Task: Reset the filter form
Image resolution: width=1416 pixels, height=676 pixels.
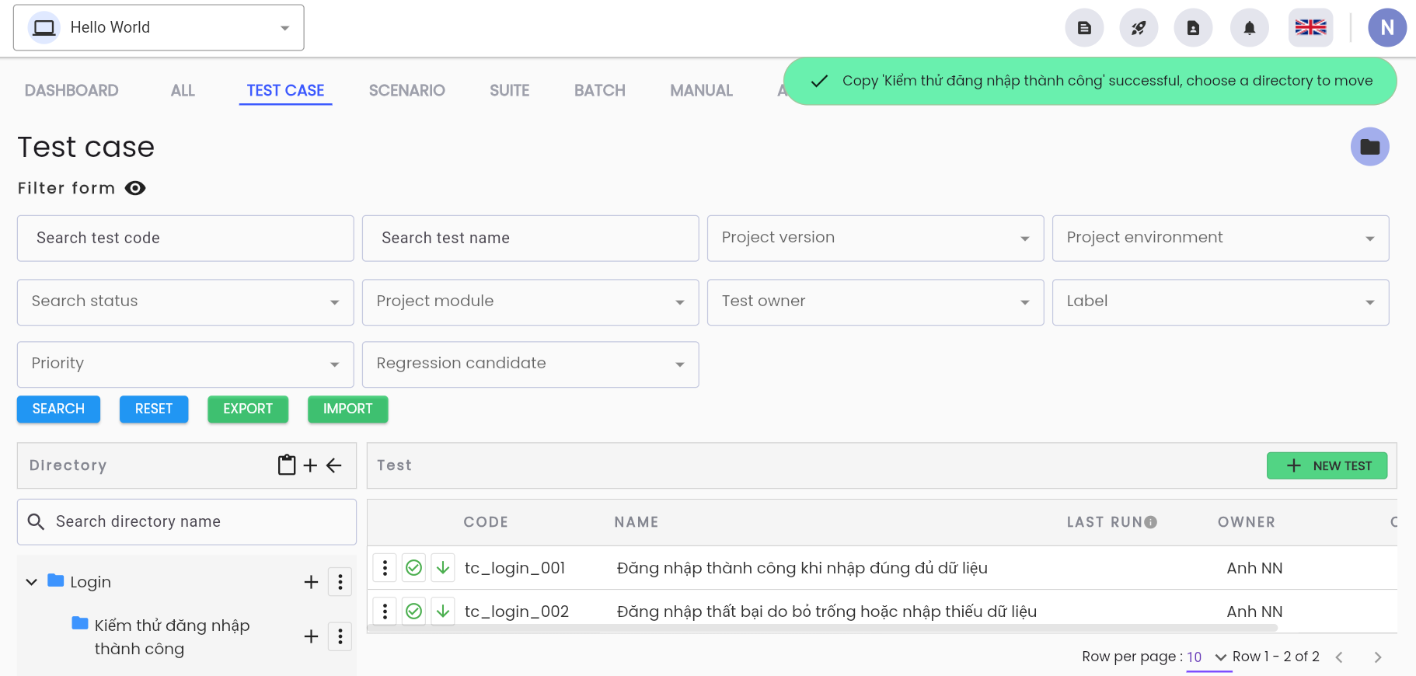Action: 154,409
